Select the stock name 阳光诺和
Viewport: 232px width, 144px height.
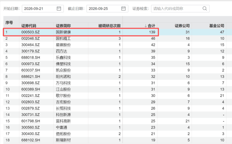click(63, 76)
